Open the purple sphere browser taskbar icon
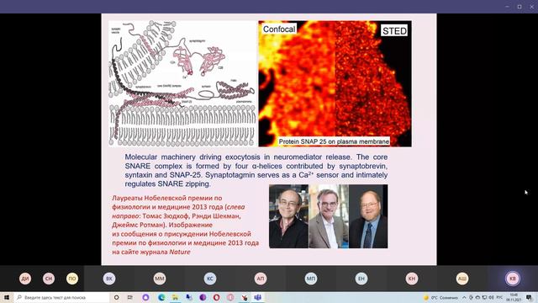The width and height of the screenshot is (538, 303). coord(203,297)
